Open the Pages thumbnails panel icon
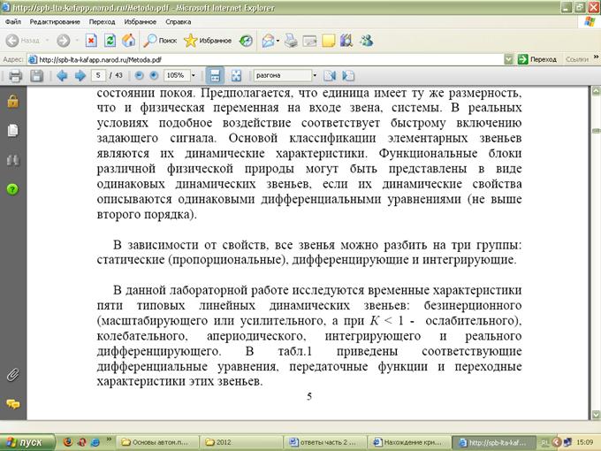The height and width of the screenshot is (451, 601). (x=12, y=130)
